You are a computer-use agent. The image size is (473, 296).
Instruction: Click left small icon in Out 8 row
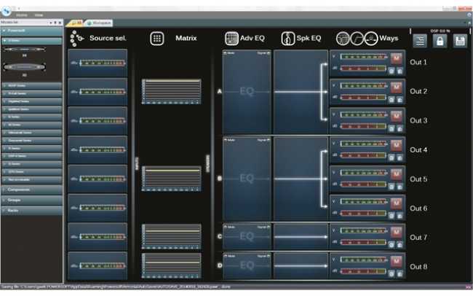coord(391,274)
